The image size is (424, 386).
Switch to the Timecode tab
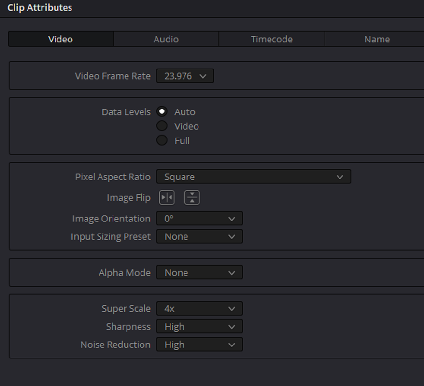pyautogui.click(x=271, y=39)
